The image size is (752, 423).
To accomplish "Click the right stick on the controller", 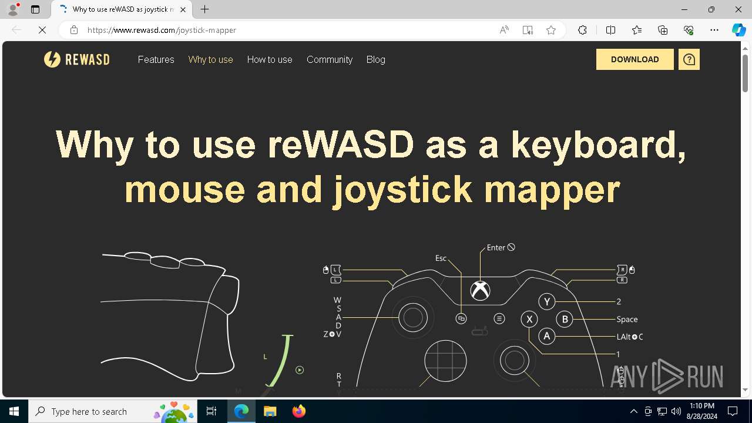I will tap(515, 361).
